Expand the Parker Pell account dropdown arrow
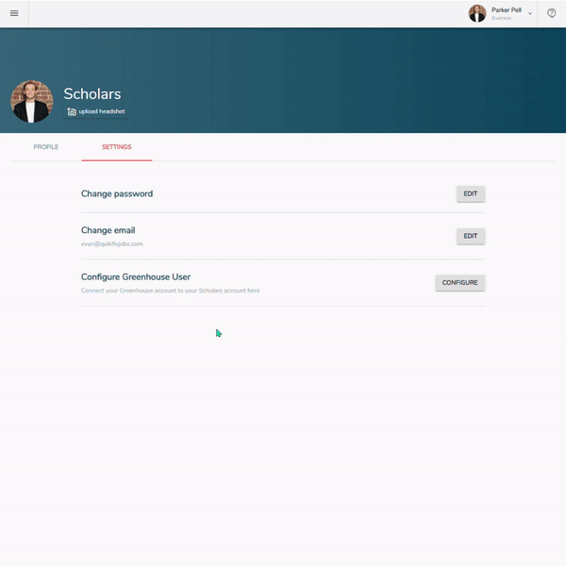566x566 pixels. pos(530,14)
